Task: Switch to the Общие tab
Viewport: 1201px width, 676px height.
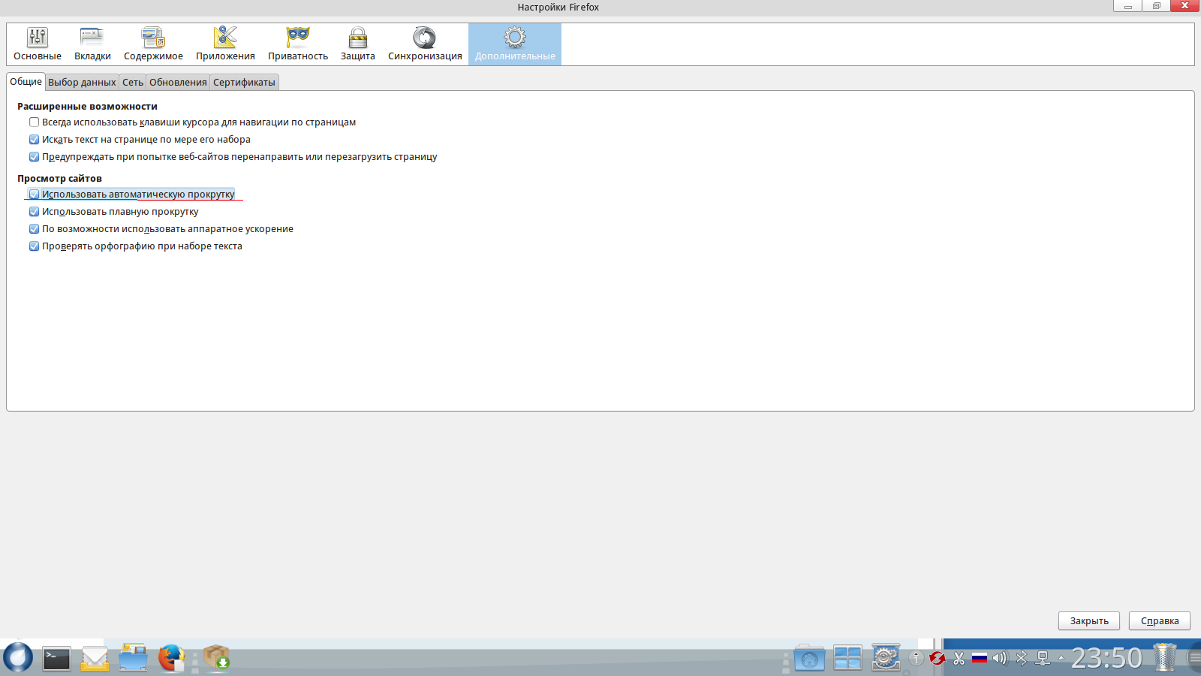Action: point(26,82)
